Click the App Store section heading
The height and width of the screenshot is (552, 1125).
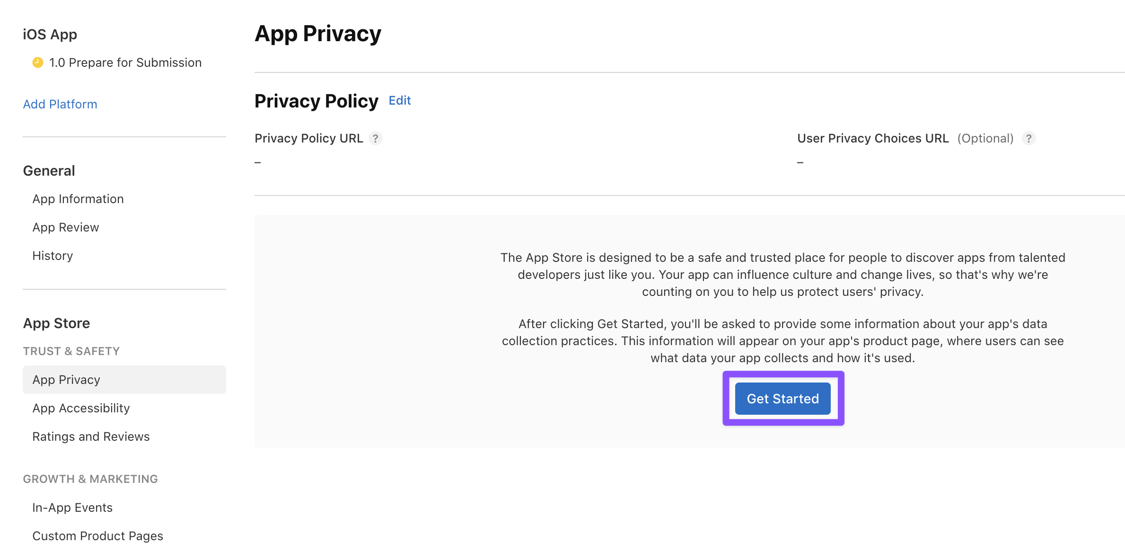(56, 323)
